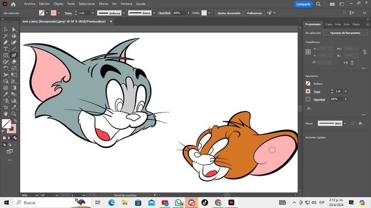The height and width of the screenshot is (208, 371).
Task: Select the Scale tool
Action: click(x=14, y=68)
